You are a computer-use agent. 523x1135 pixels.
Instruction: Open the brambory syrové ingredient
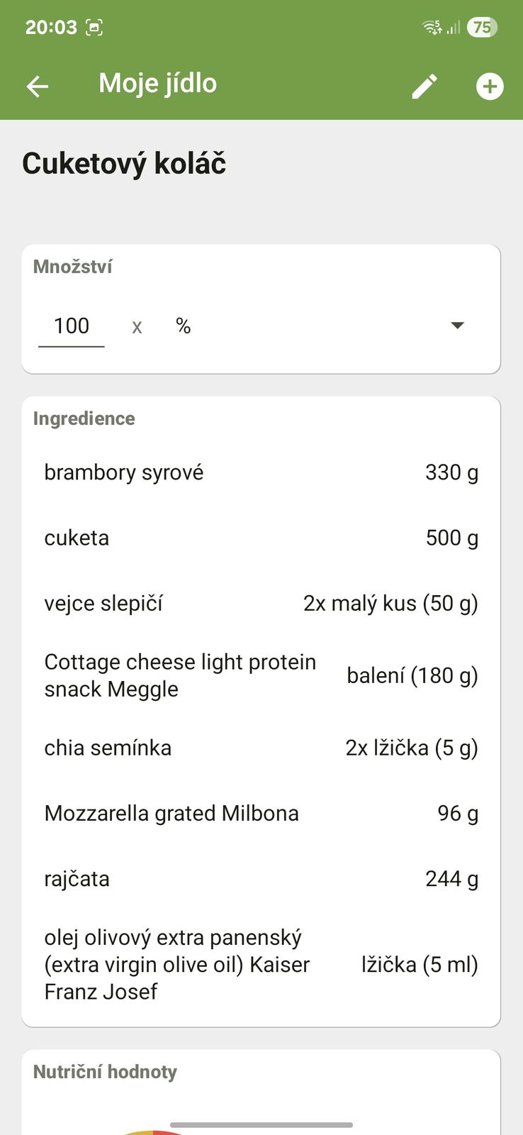tap(261, 472)
